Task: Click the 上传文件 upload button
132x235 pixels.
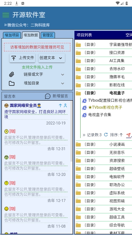Action: pos(22,58)
